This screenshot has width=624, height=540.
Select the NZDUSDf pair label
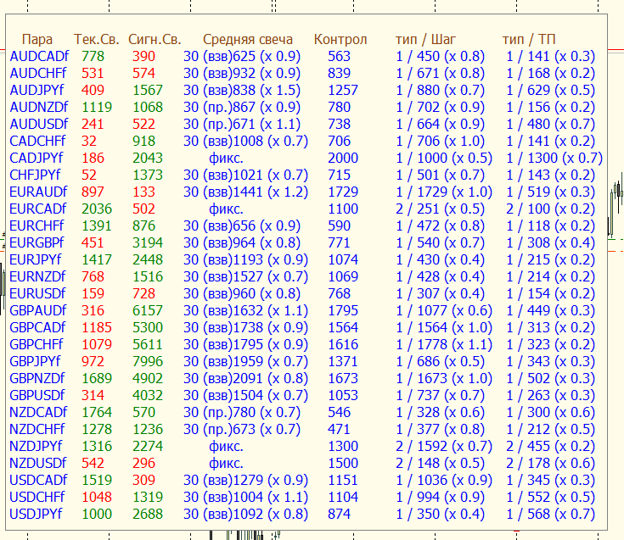click(x=38, y=464)
